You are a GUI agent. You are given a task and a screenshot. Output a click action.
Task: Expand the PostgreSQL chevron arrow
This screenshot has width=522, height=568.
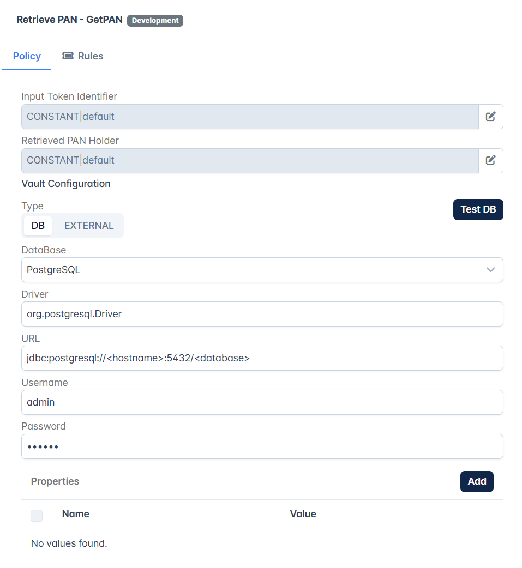pos(490,270)
